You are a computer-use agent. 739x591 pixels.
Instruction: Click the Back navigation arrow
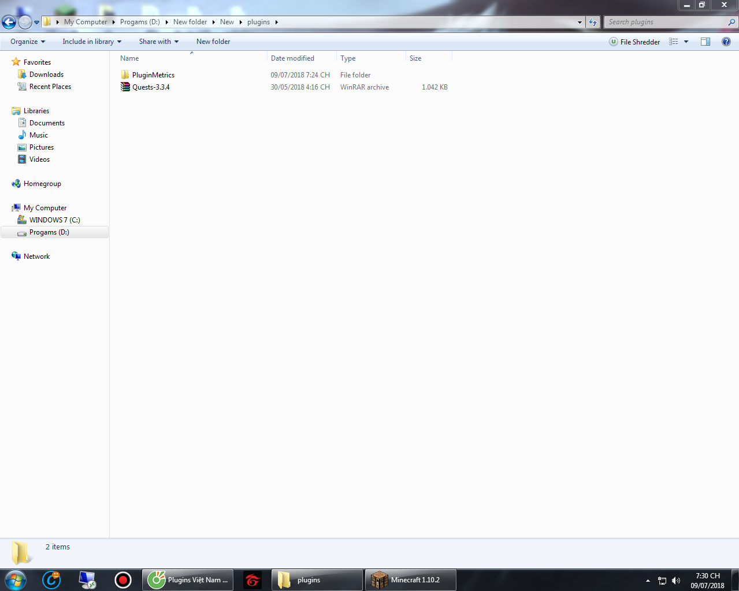point(9,22)
